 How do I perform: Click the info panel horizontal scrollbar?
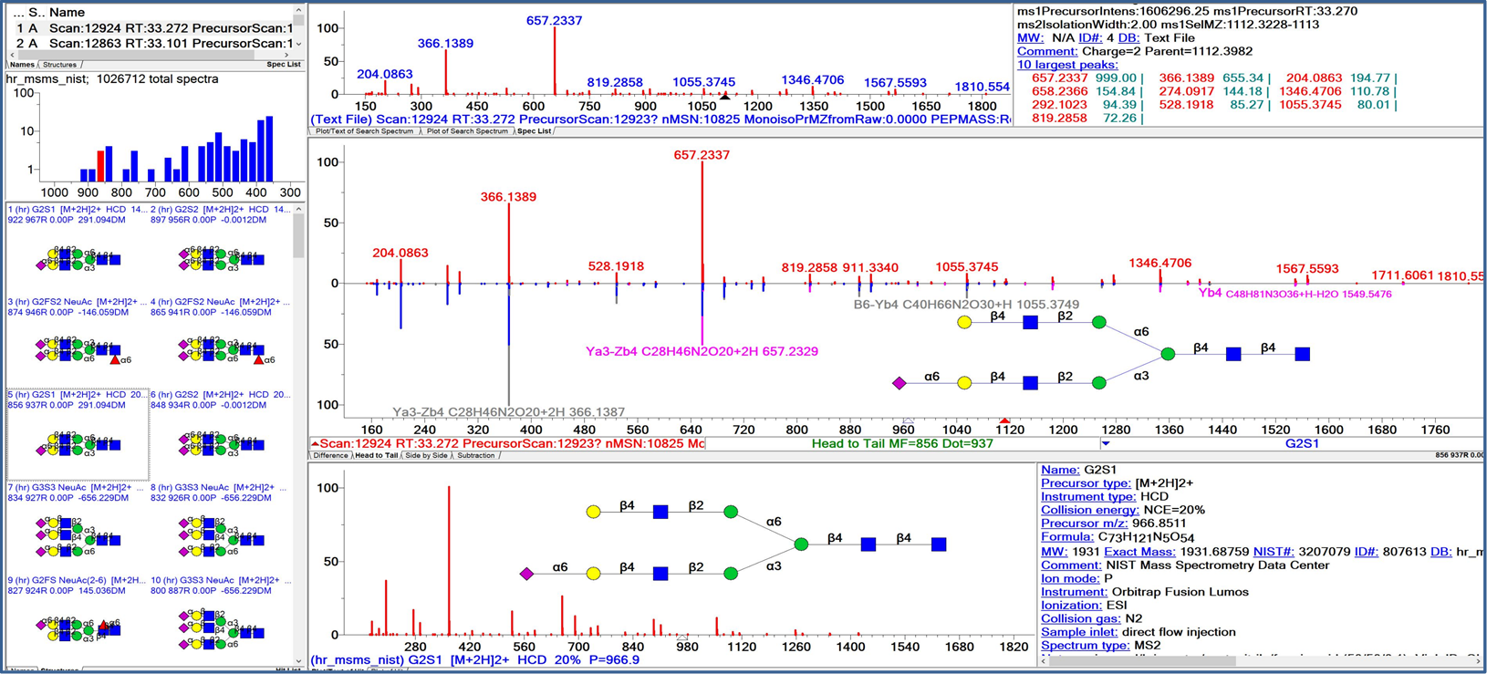pyautogui.click(x=1261, y=660)
